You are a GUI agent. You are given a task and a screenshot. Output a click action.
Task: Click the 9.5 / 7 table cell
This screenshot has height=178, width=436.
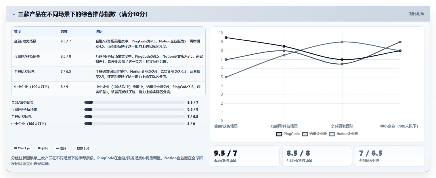tap(66, 41)
